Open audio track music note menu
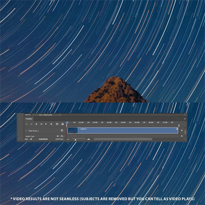This screenshot has width=205, height=205. coord(62,136)
